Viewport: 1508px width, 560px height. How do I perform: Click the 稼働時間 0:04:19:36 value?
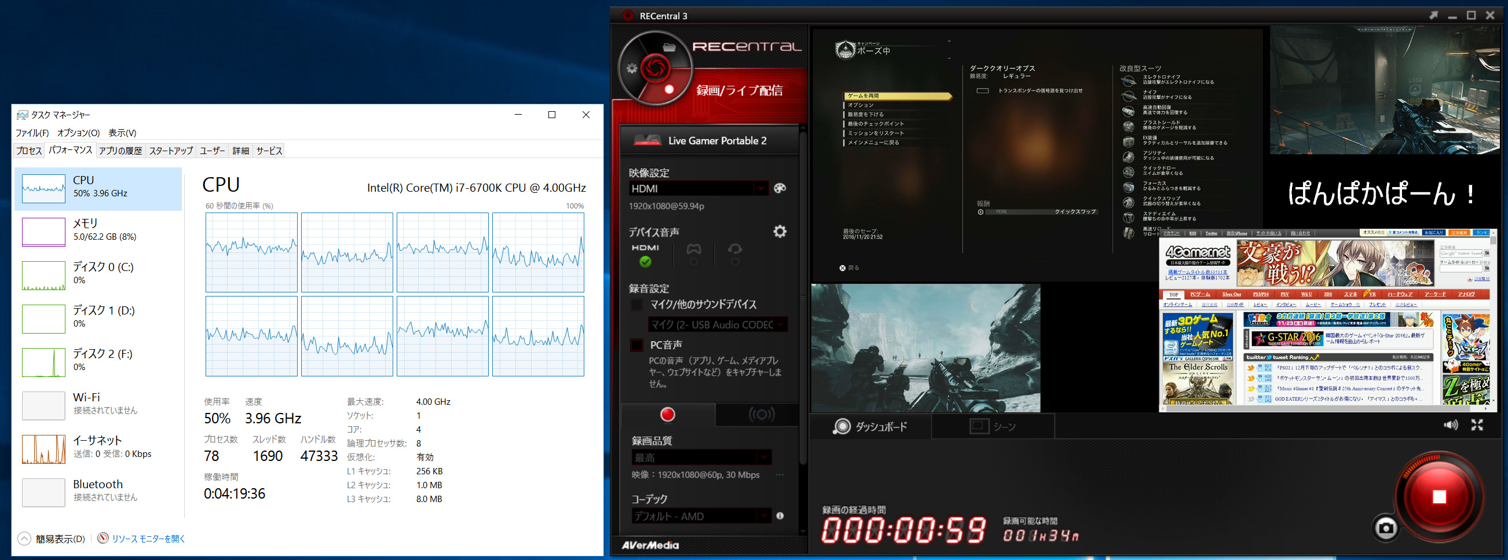pos(234,493)
